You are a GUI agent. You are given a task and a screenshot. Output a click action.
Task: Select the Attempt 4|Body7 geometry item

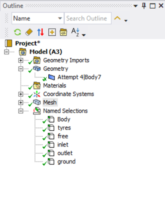point(79,77)
